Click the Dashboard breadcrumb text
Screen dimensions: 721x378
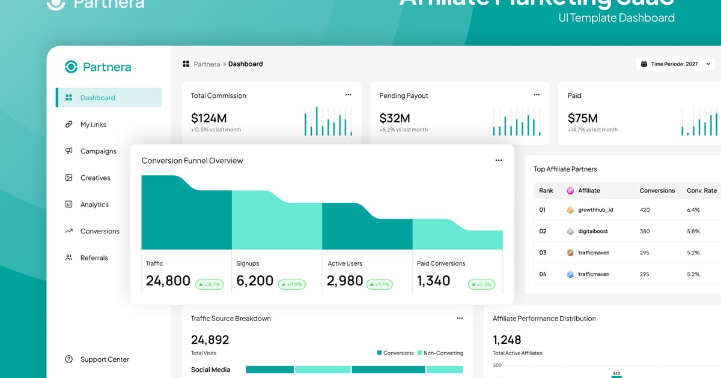coord(245,64)
